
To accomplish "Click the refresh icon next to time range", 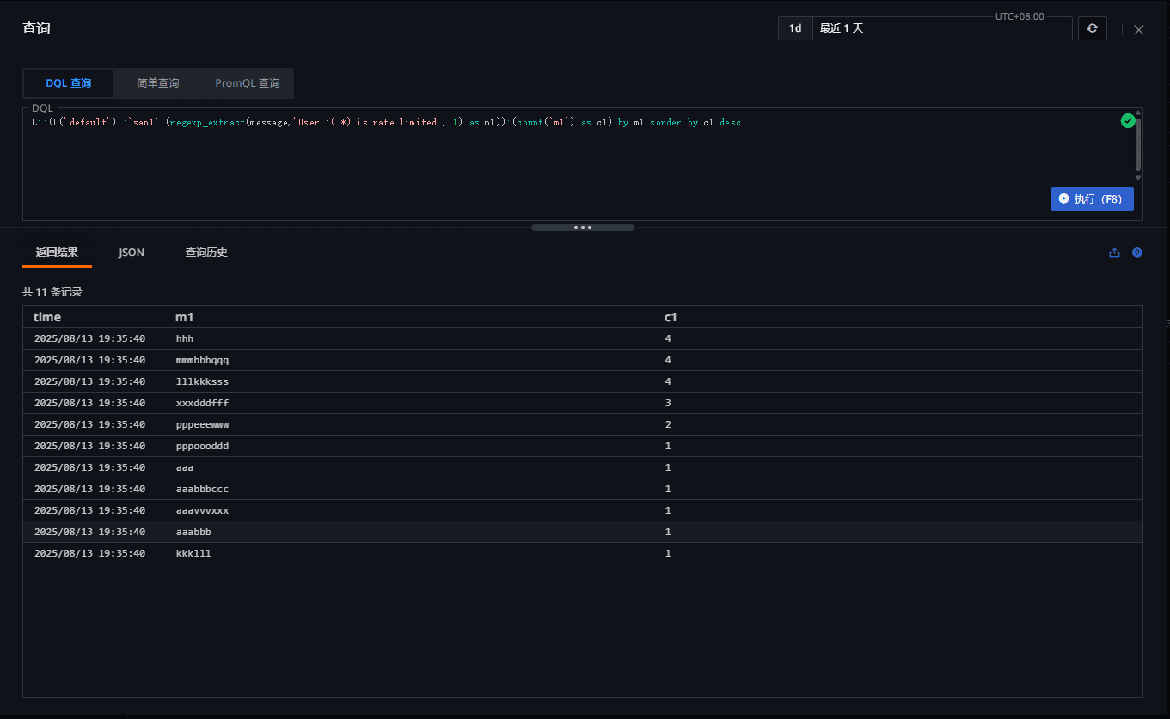I will click(1092, 28).
